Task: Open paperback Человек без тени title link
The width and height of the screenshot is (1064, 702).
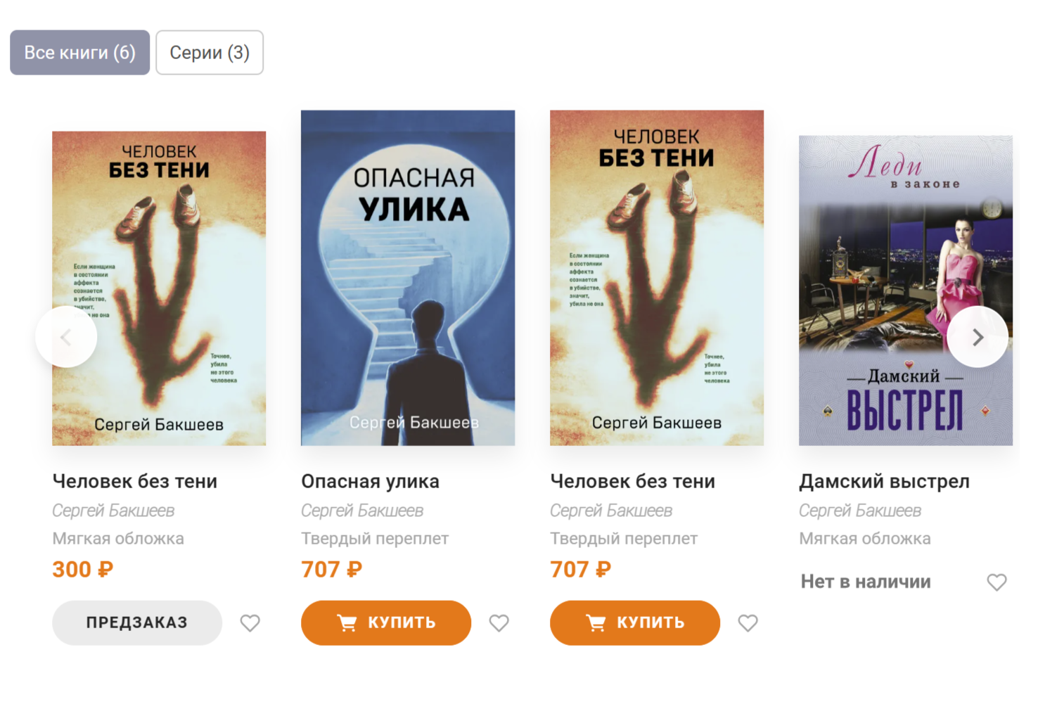Action: 135,481
